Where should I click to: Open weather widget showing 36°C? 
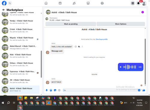(124, 103)
